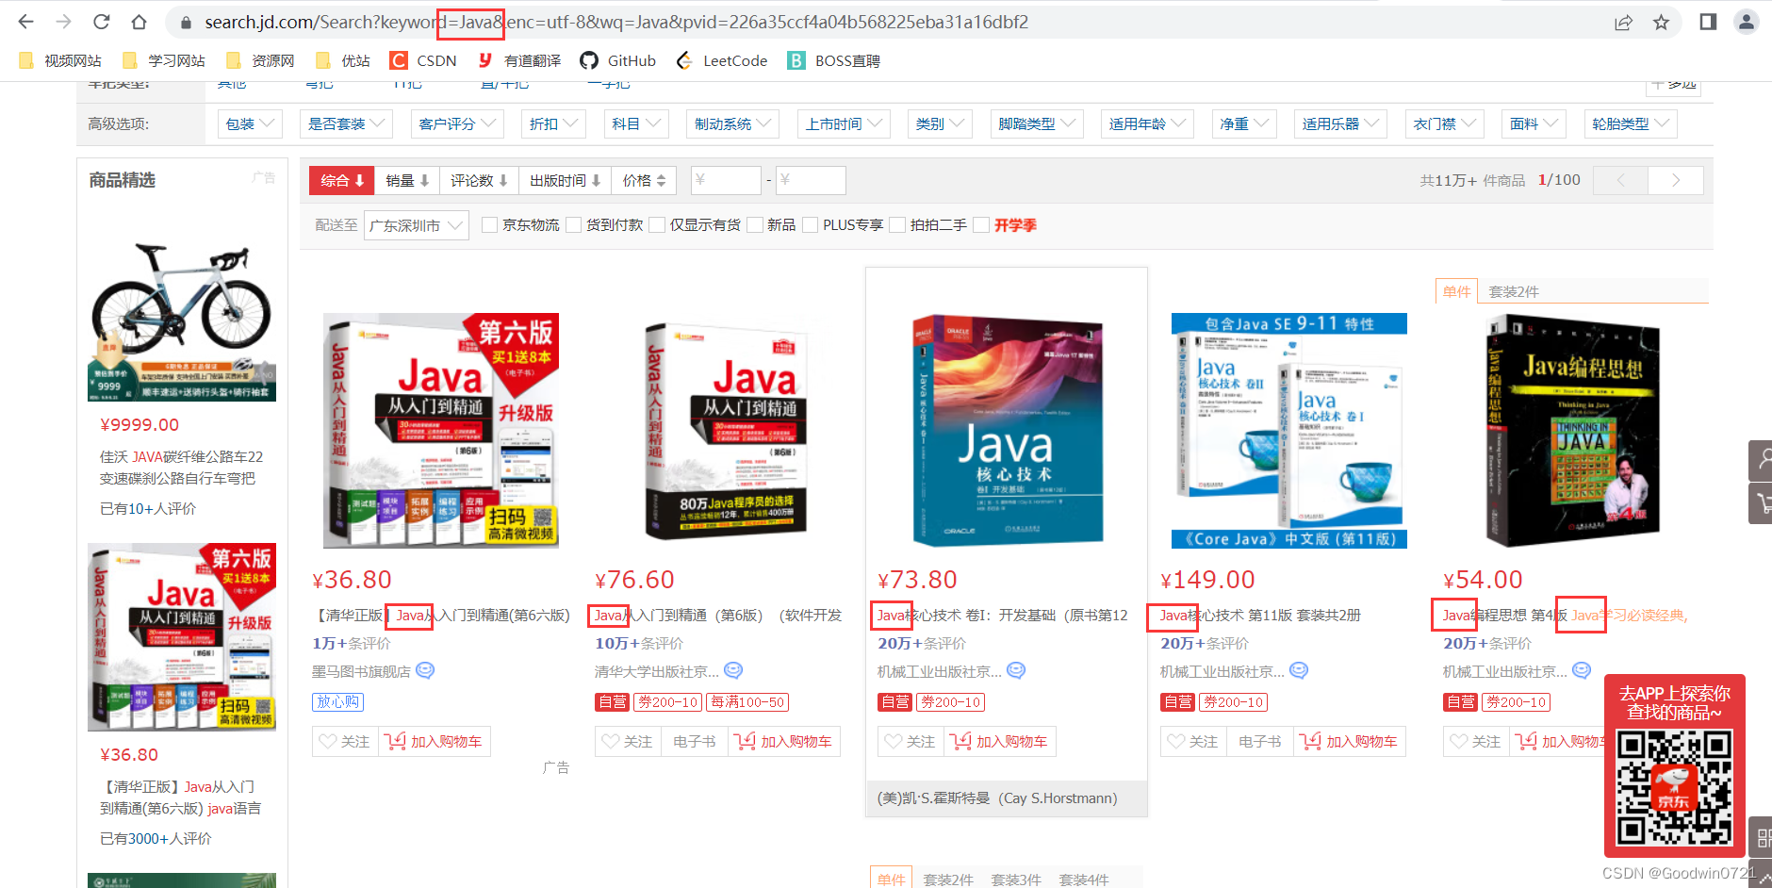Open the 学习网站 bookmark folder
Viewport: 1772px width, 888px height.
164,60
